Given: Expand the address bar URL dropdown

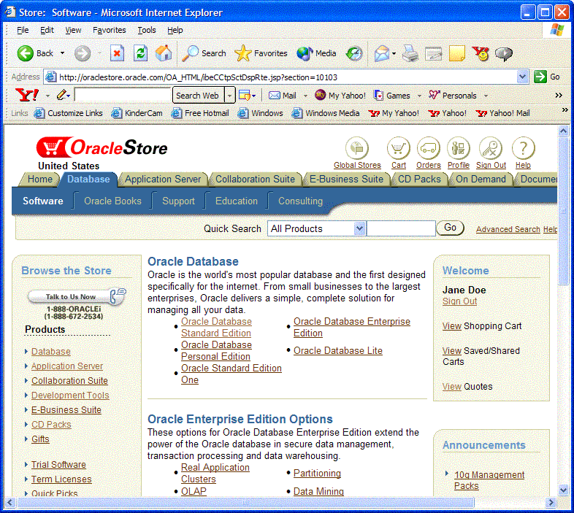Looking at the screenshot, I should 522,77.
